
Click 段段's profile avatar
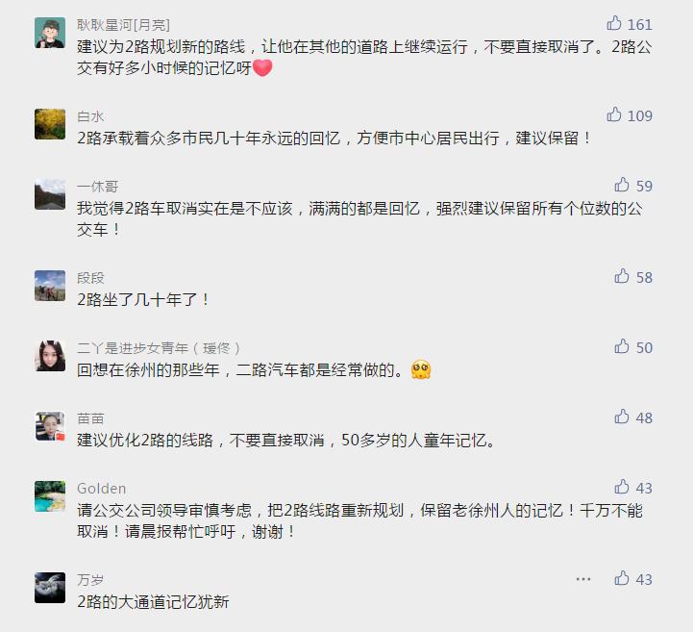tap(50, 286)
